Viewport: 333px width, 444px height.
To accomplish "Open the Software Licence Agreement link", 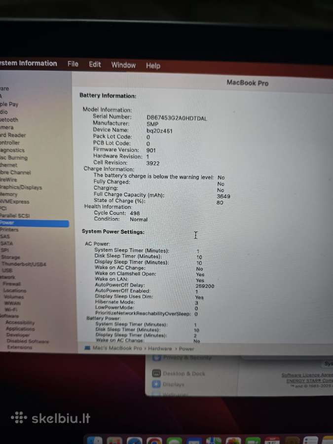I will tap(307, 375).
